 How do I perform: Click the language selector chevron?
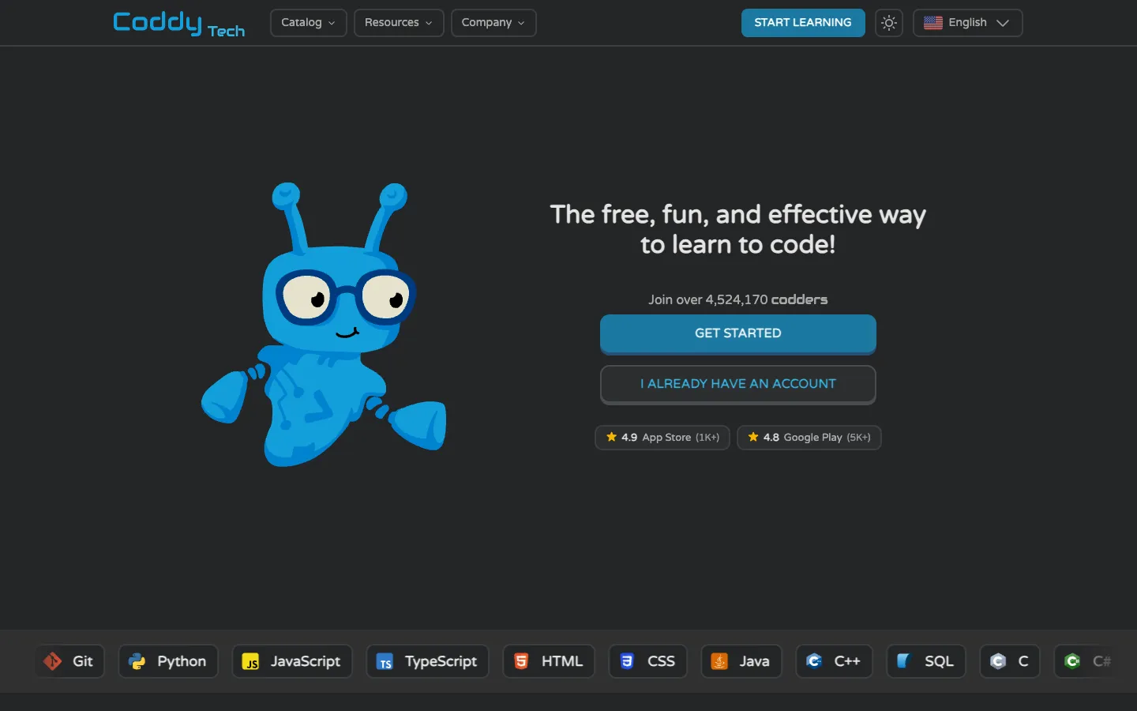(x=1003, y=24)
